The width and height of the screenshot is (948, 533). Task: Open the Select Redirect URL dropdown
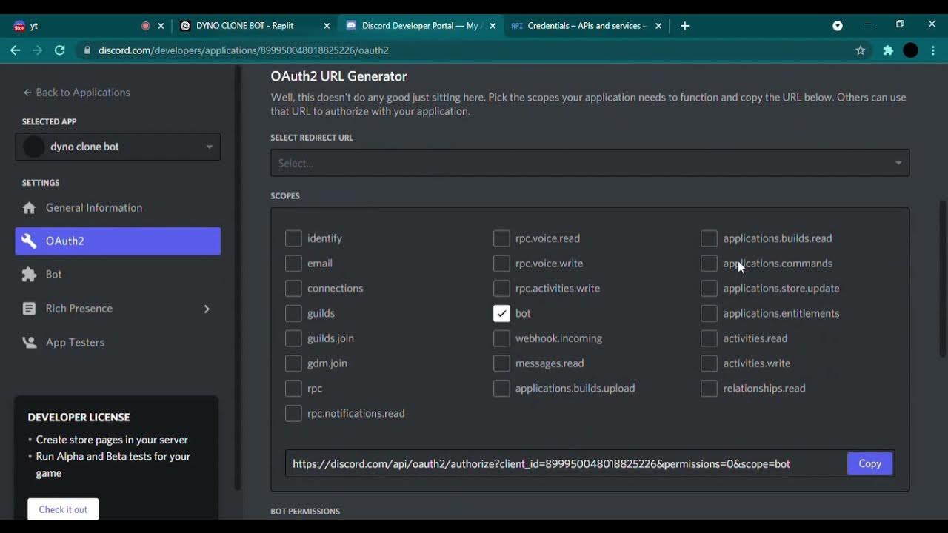tap(590, 163)
